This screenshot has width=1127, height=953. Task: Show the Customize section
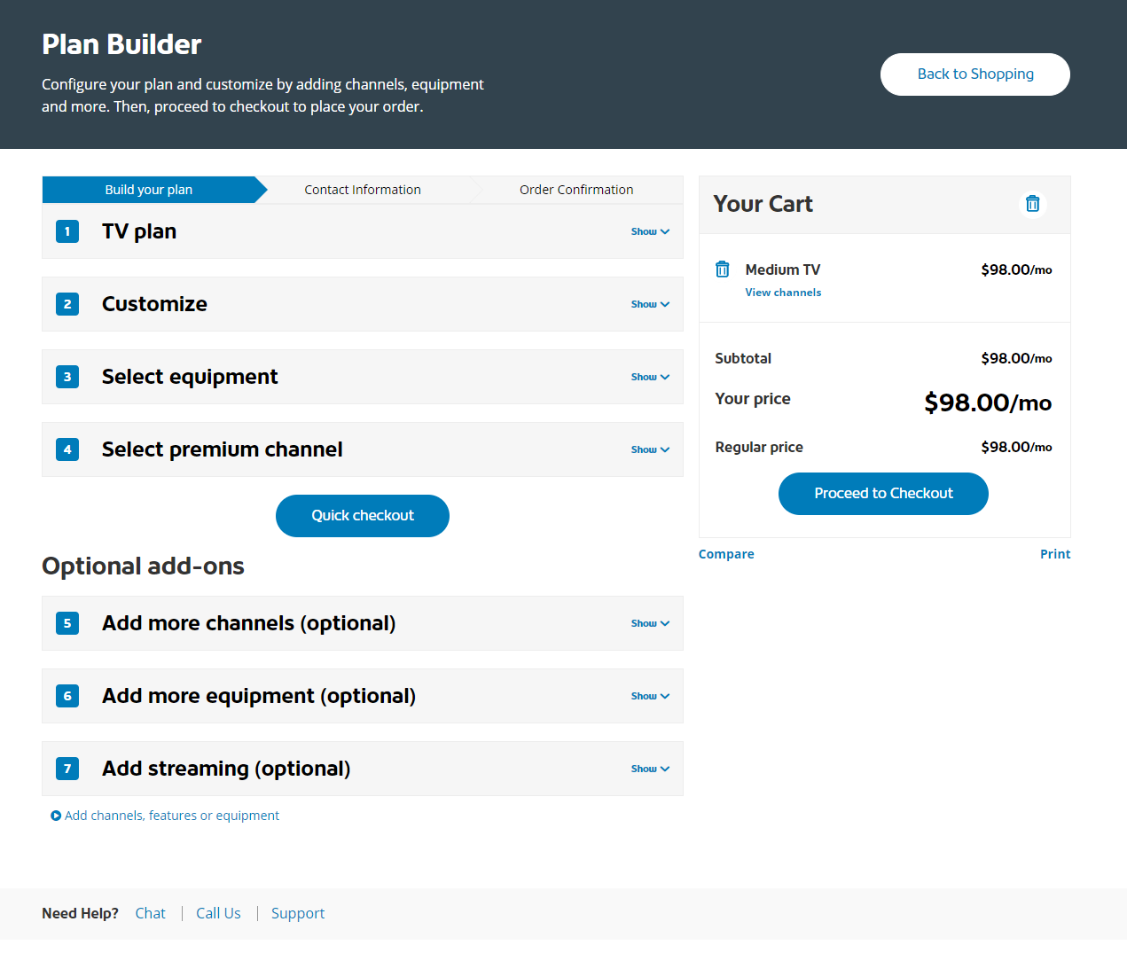[x=649, y=304]
